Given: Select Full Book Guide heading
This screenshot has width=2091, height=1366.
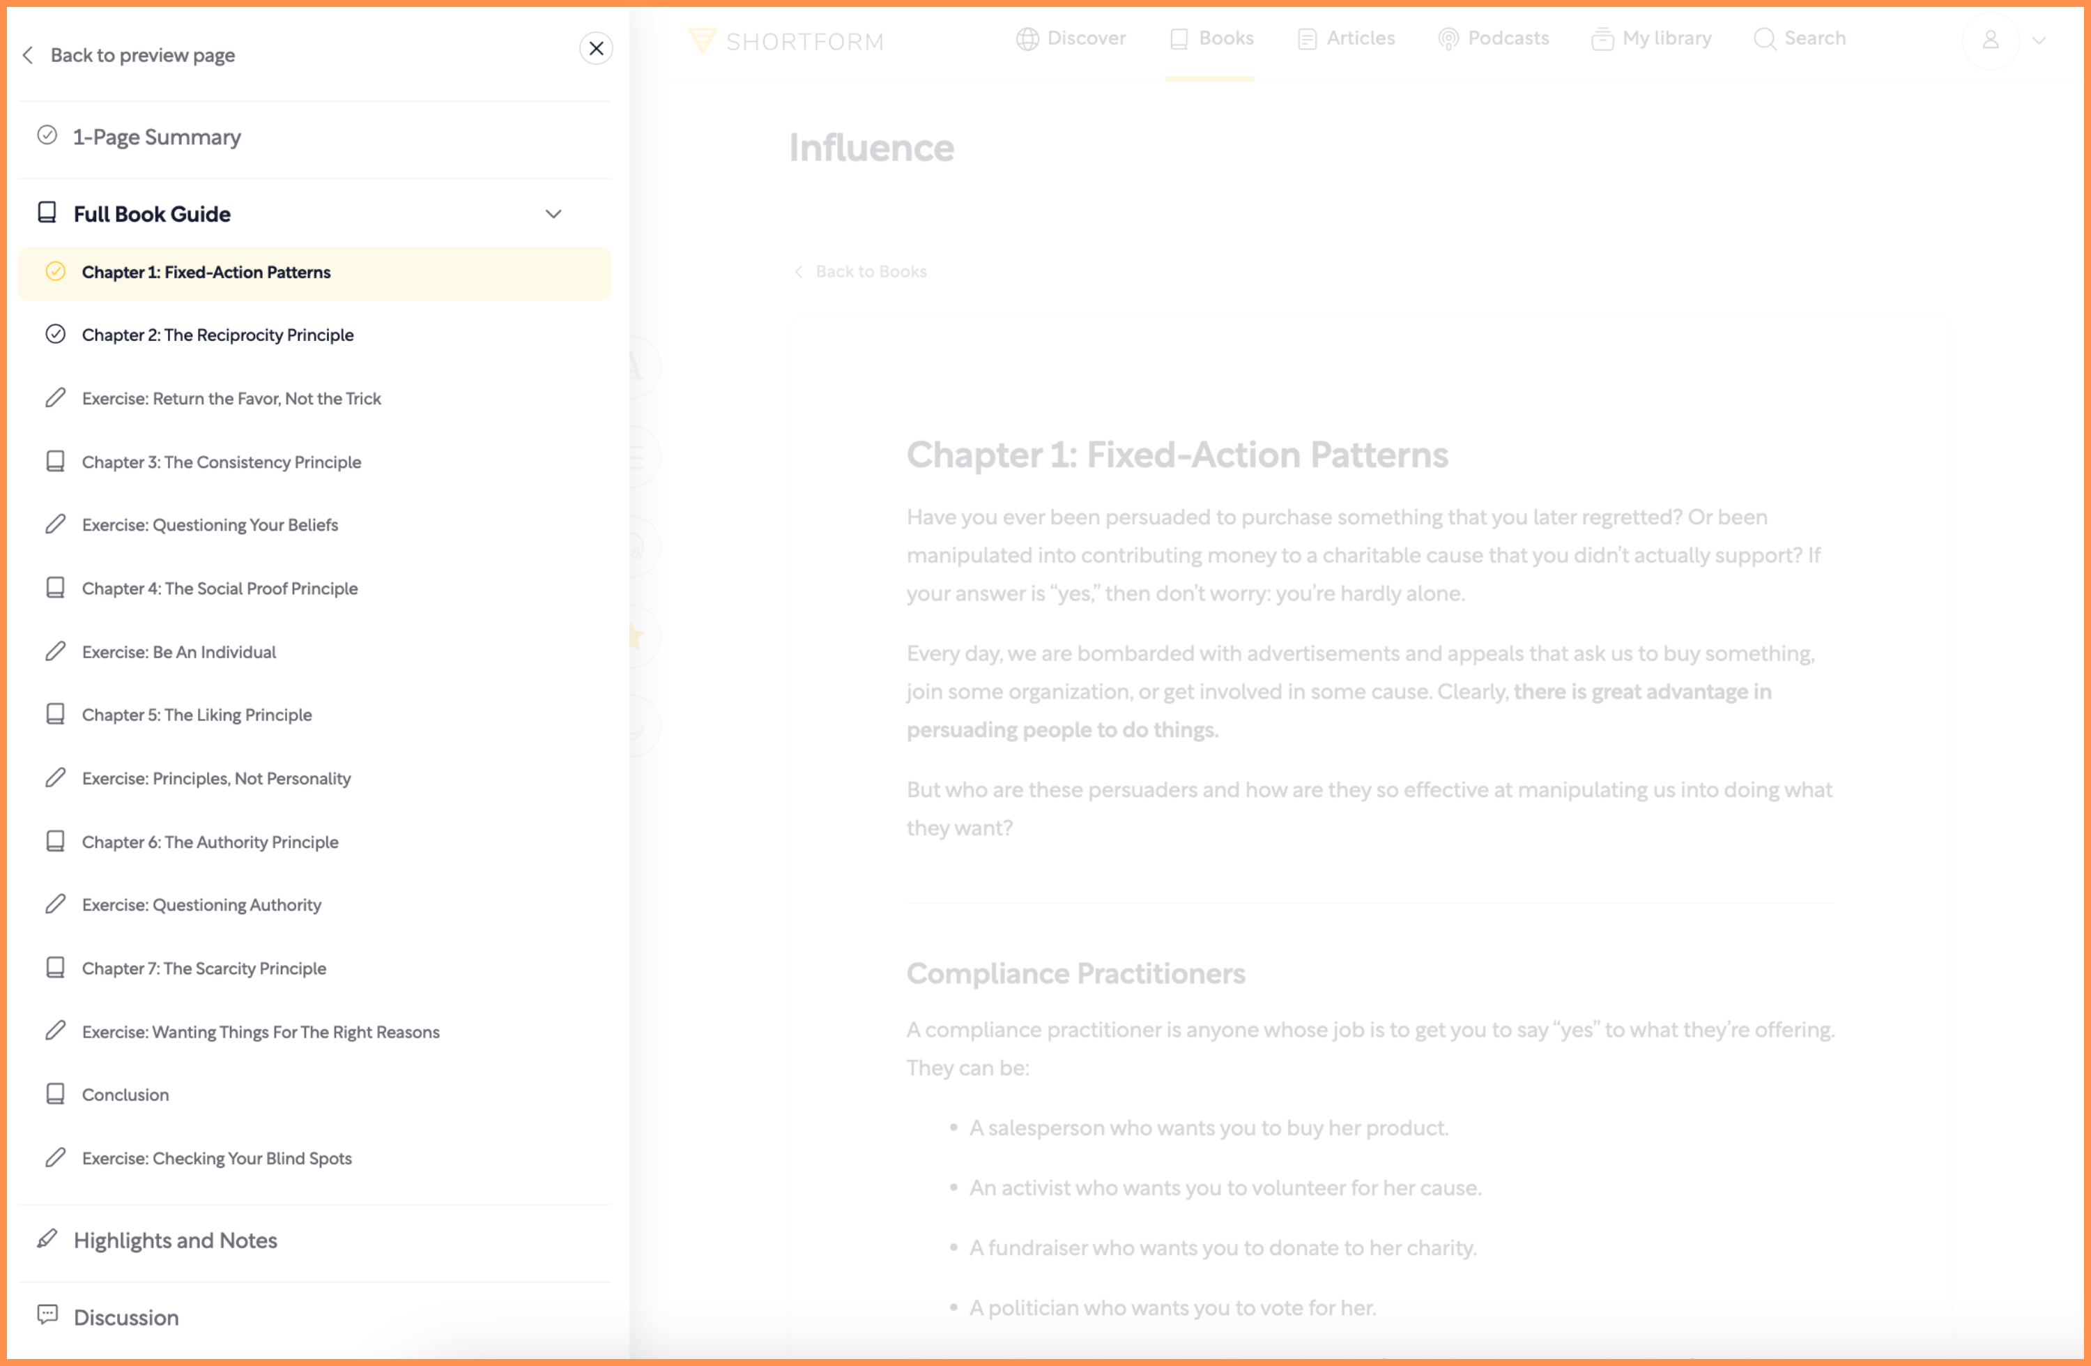Looking at the screenshot, I should (152, 213).
